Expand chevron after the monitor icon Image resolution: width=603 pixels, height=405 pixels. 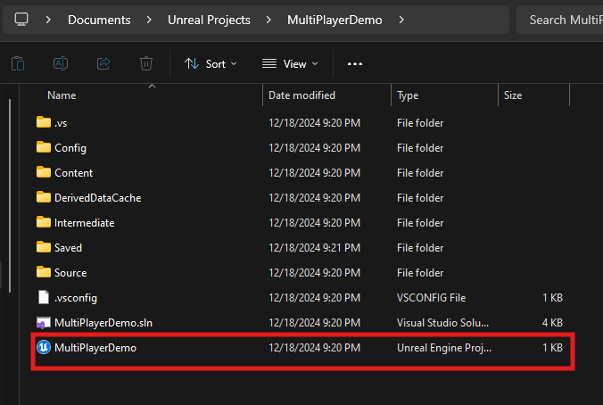(48, 20)
